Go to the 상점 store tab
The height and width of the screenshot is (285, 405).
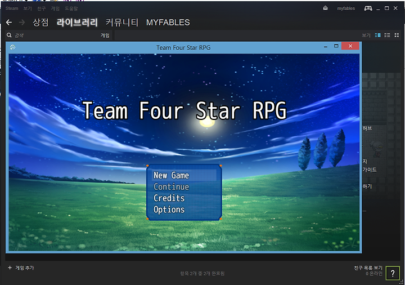[40, 23]
